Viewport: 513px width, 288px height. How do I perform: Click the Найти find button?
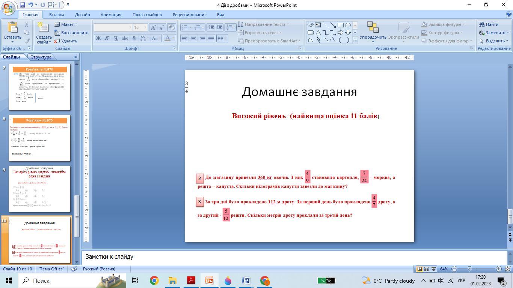click(x=489, y=24)
